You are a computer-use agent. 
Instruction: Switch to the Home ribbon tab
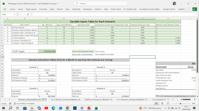coord(12,9)
